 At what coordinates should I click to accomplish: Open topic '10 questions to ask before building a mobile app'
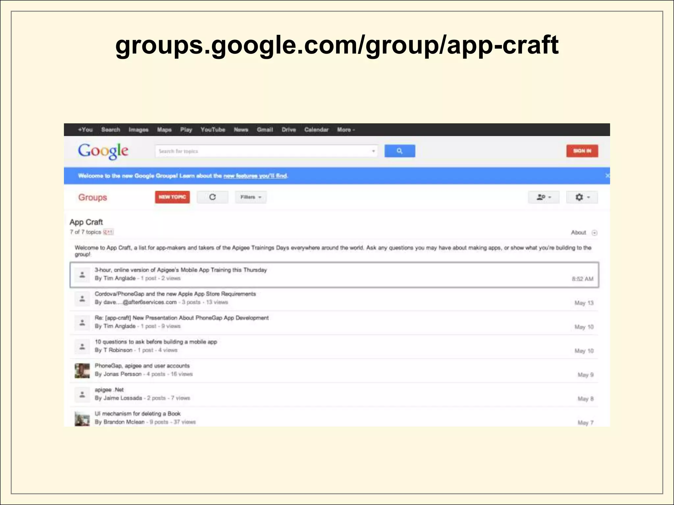[x=156, y=342]
